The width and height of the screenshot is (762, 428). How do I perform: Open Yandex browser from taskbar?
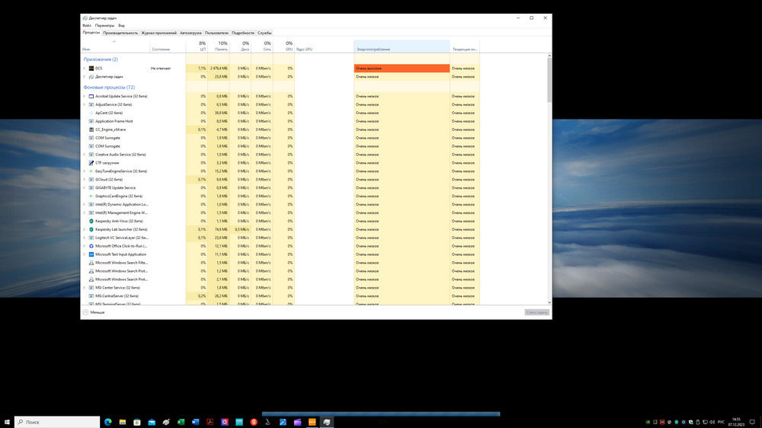[x=254, y=422]
